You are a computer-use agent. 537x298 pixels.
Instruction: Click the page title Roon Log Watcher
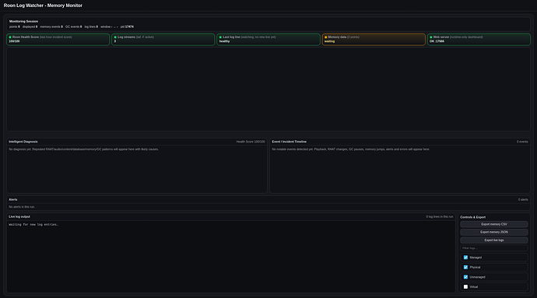pos(43,5)
